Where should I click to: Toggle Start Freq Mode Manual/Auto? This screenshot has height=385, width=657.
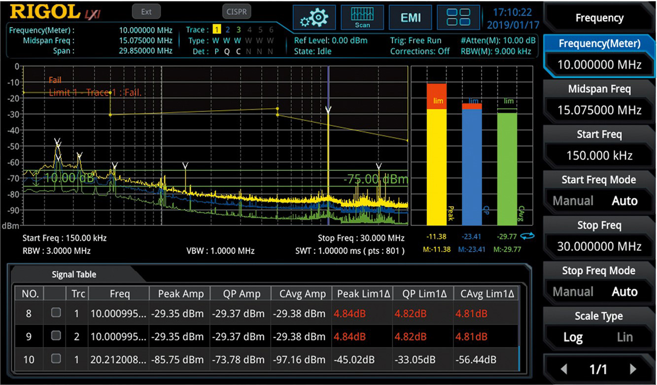tap(599, 192)
